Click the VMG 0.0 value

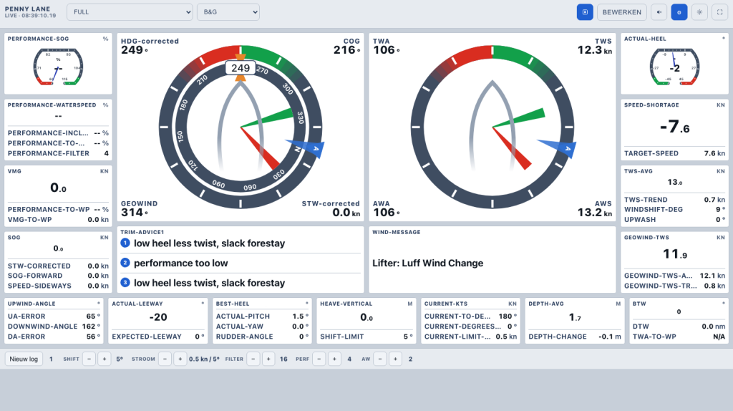point(58,188)
